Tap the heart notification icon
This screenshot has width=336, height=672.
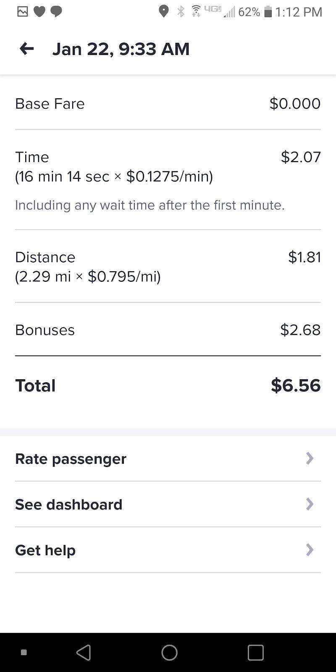pos(39,12)
